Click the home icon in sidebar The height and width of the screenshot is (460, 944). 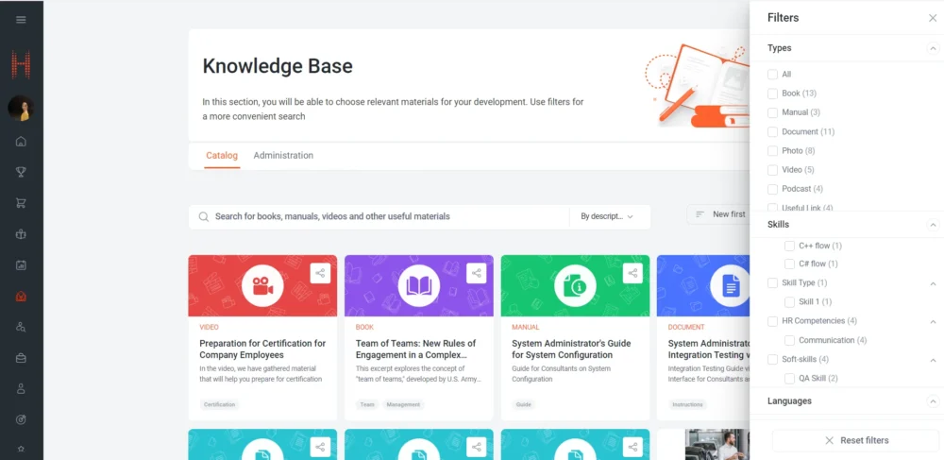21,142
